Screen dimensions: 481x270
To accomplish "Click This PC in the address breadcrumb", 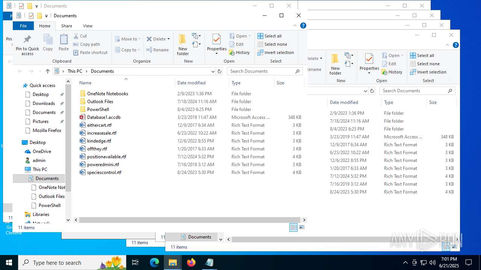I will click(x=75, y=71).
